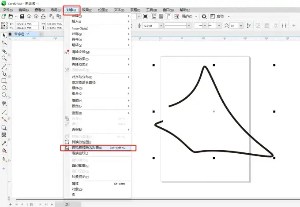Image resolution: width=300 pixels, height=207 pixels.
Task: Toggle the show rulers button
Action: coord(154,16)
